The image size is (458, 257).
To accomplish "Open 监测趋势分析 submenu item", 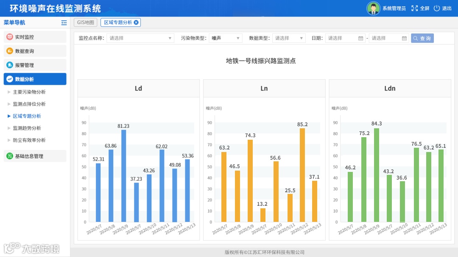I will tap(27, 128).
